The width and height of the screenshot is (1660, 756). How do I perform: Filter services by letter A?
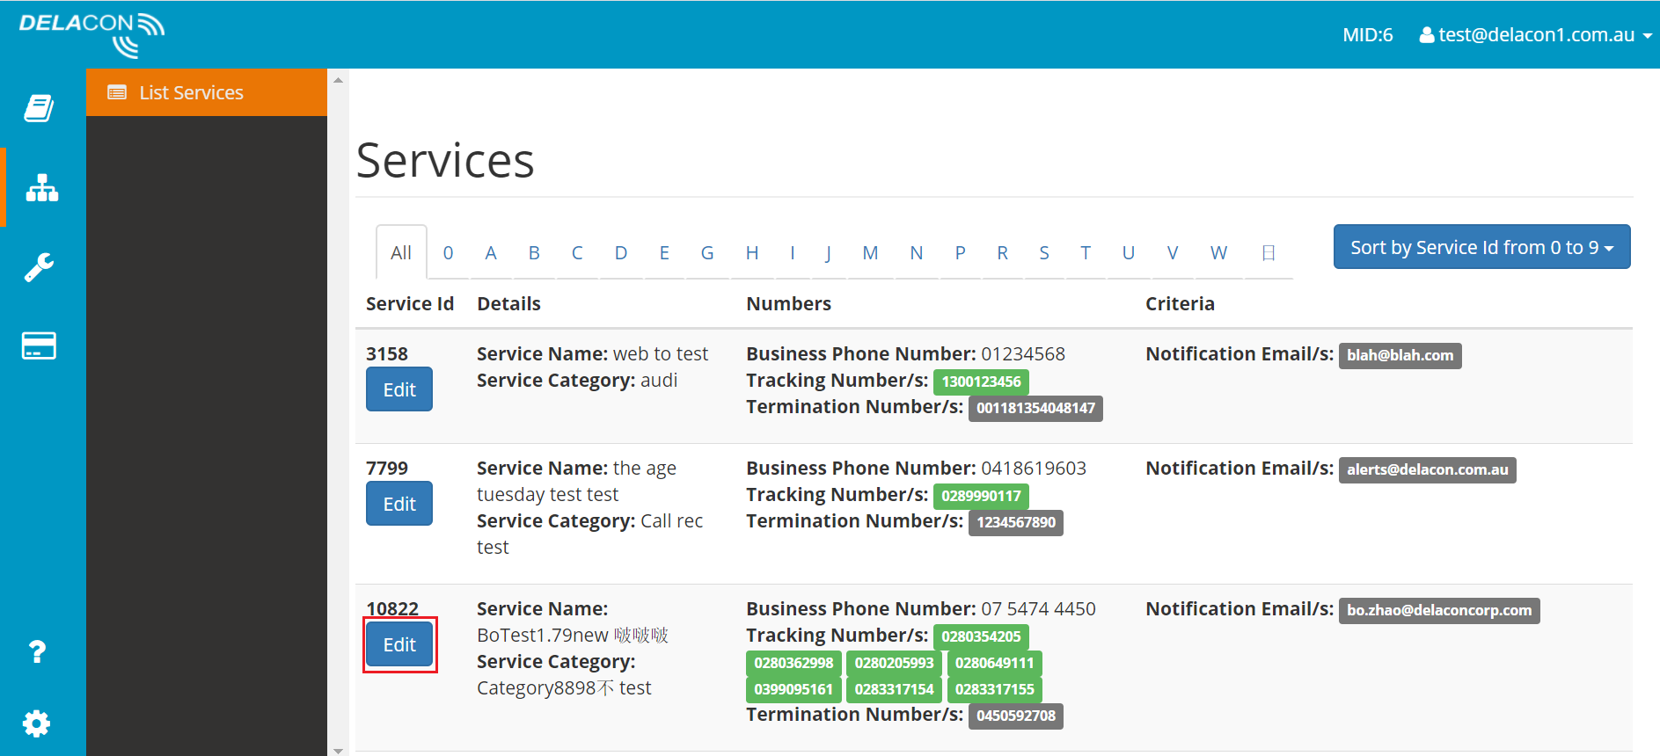tap(491, 253)
